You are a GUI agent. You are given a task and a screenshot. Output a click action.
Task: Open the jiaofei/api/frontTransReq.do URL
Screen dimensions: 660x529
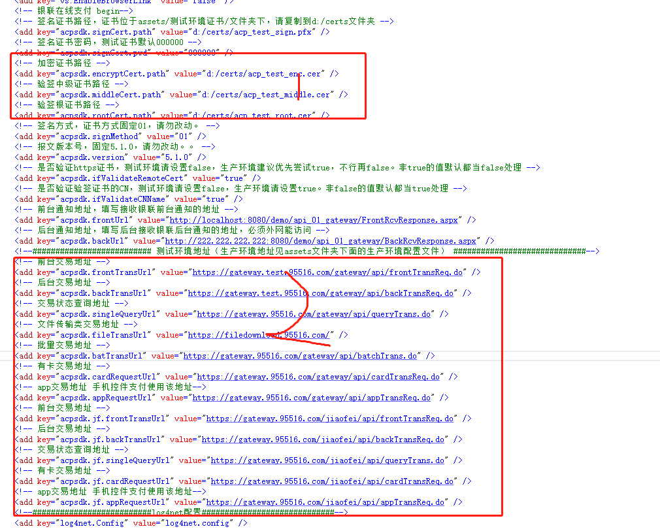[x=329, y=419]
